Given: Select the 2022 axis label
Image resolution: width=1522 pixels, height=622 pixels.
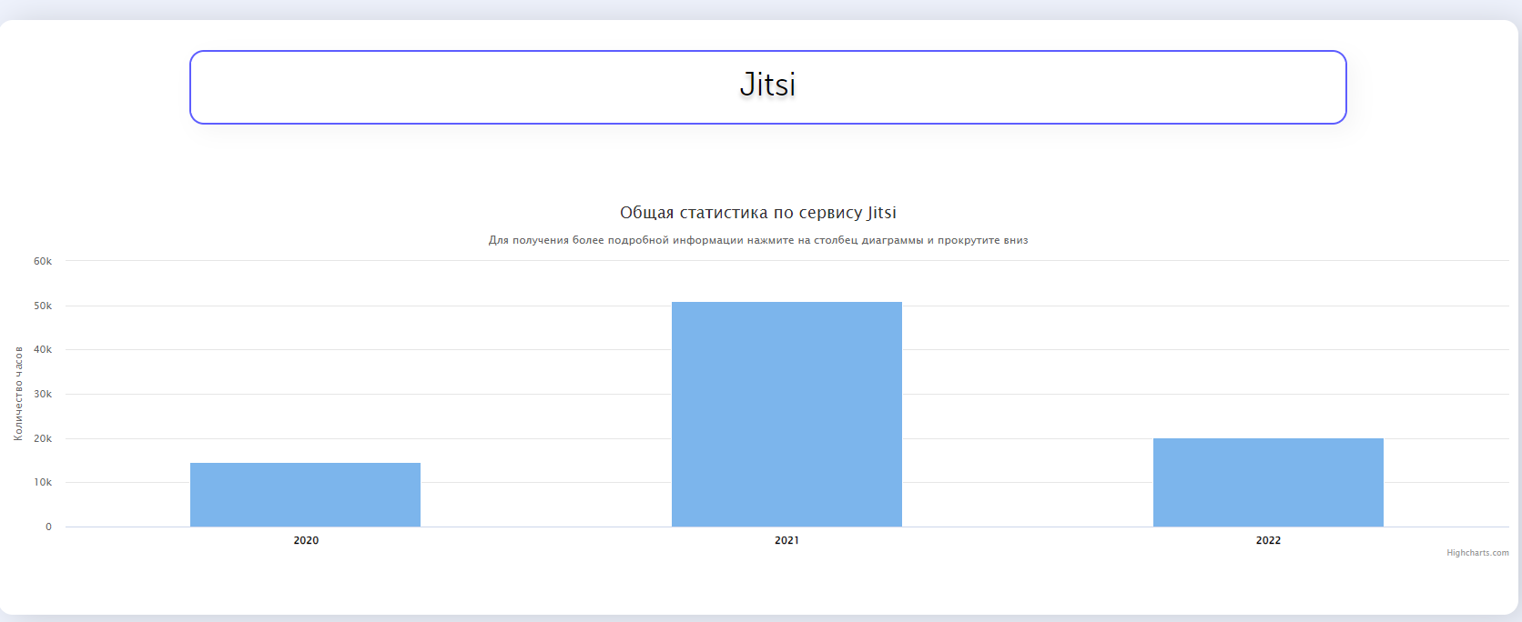Looking at the screenshot, I should coord(1268,540).
